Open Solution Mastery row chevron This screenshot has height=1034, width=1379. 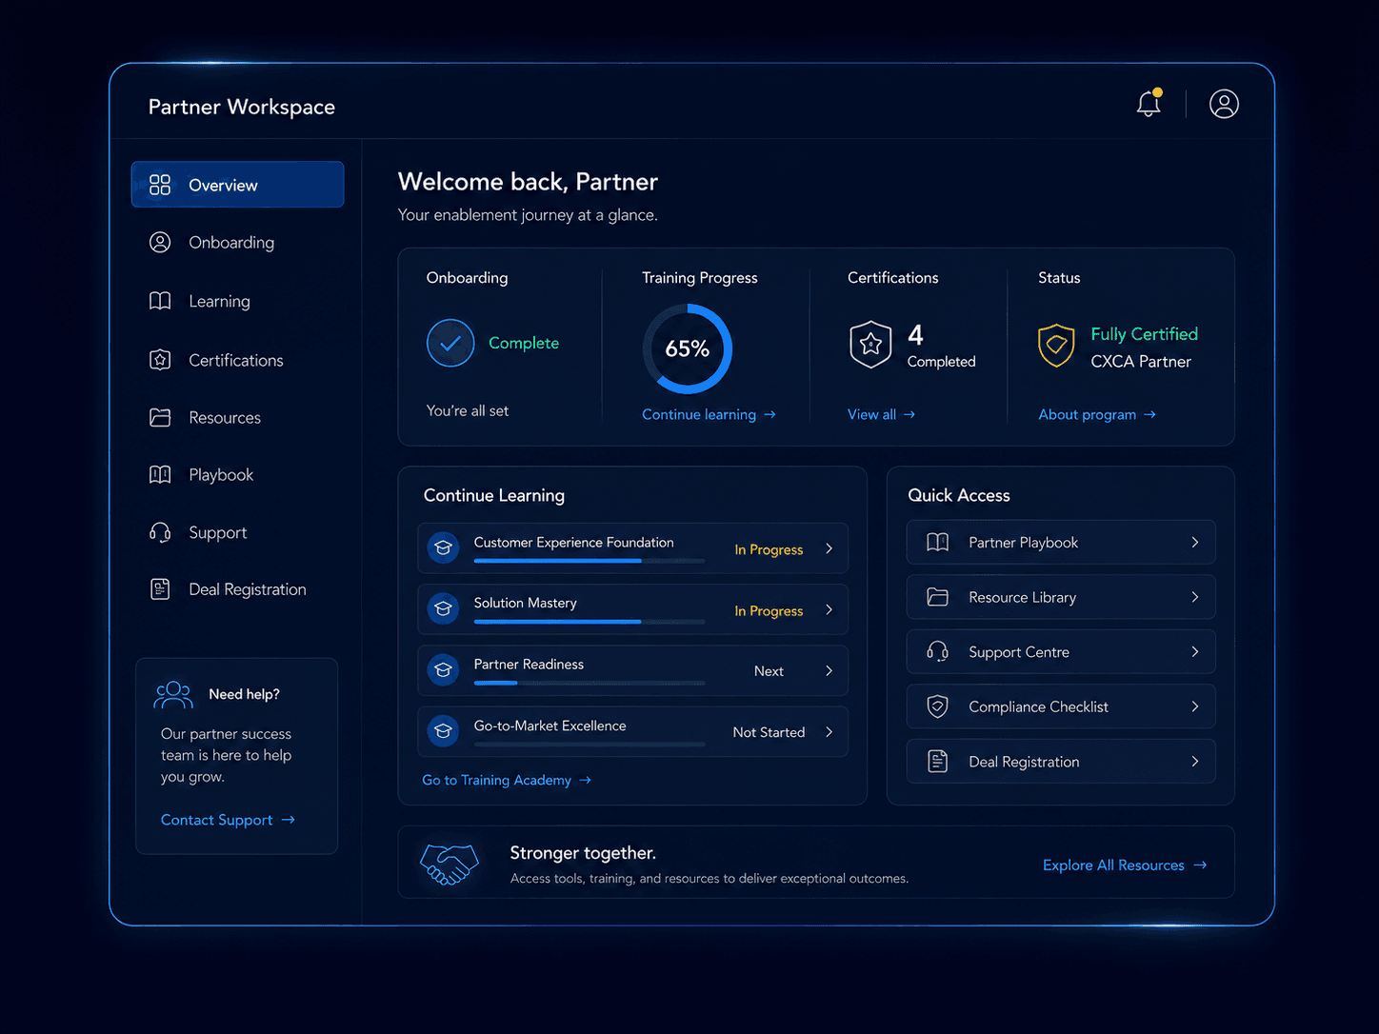pyautogui.click(x=829, y=609)
